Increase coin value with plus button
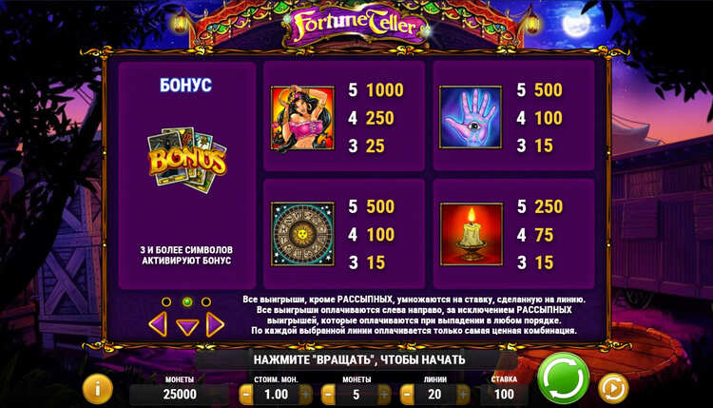 pyautogui.click(x=306, y=395)
